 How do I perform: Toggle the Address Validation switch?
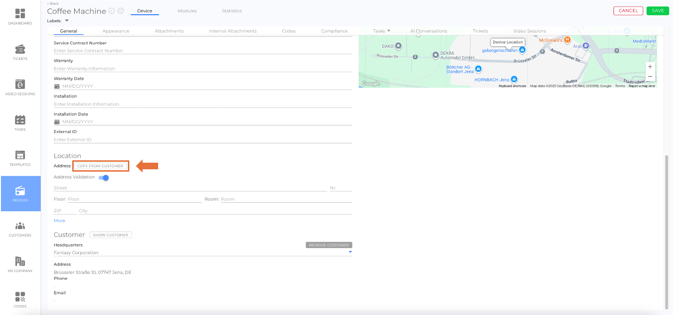click(103, 177)
